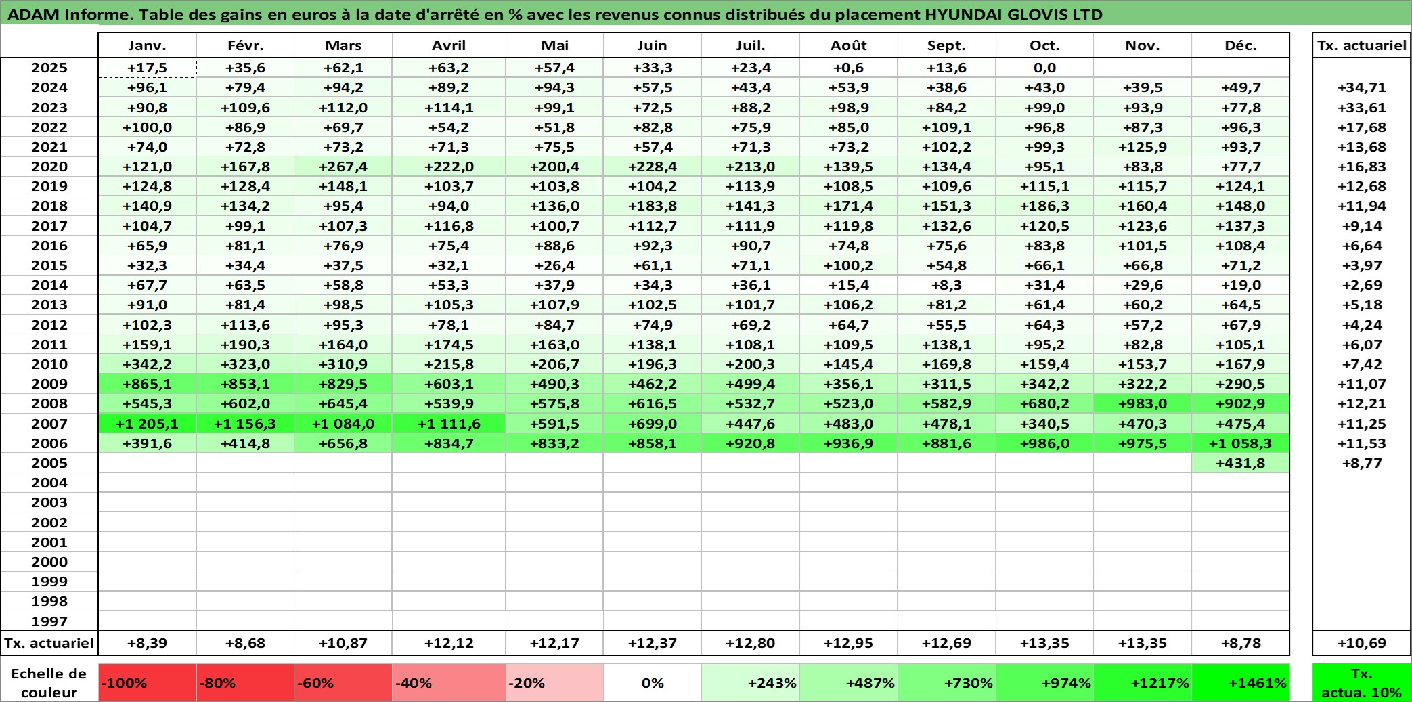Pick the -20% light pink scale swatch
This screenshot has height=702, width=1412.
click(554, 682)
